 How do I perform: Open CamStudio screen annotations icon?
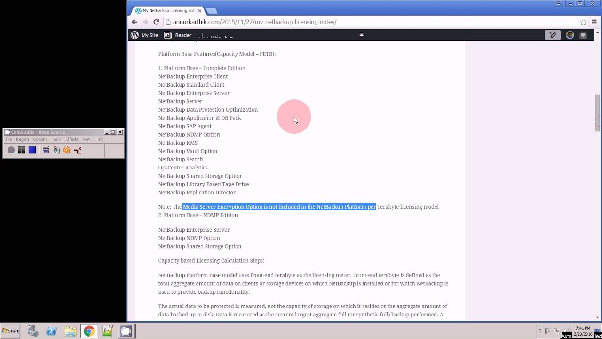pyautogui.click(x=56, y=150)
